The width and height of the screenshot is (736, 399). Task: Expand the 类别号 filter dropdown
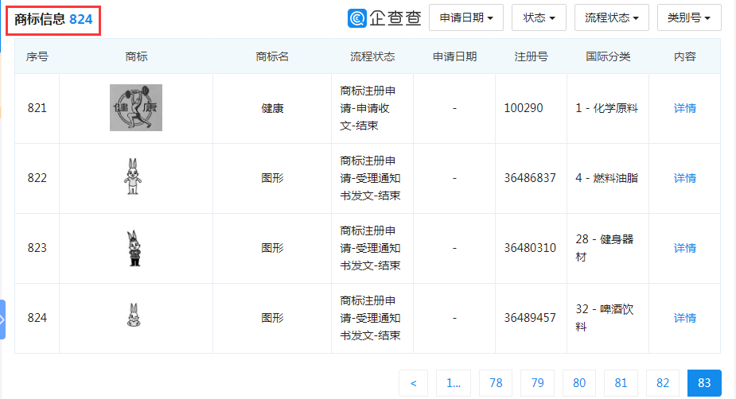click(x=688, y=17)
